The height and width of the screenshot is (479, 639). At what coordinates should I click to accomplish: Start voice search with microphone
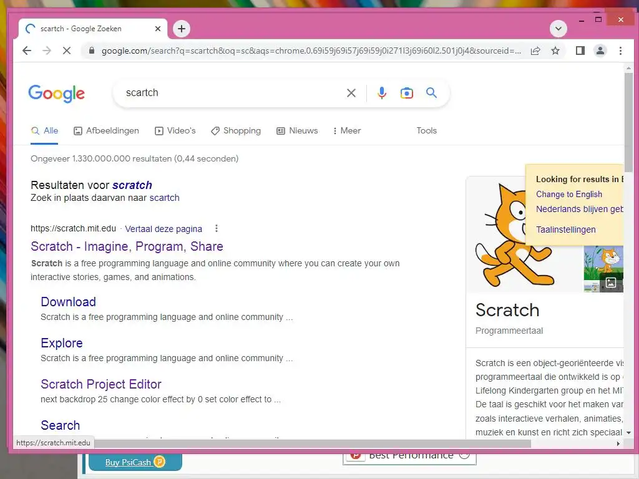[x=381, y=93]
